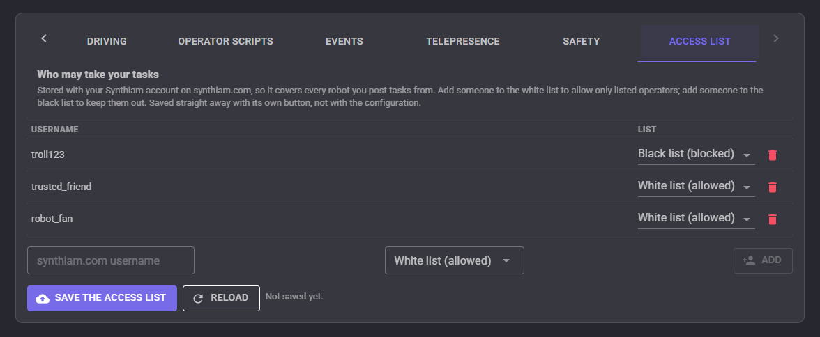Screen dimensions: 820x337
Task: Select the username troll123
Action: [47, 155]
